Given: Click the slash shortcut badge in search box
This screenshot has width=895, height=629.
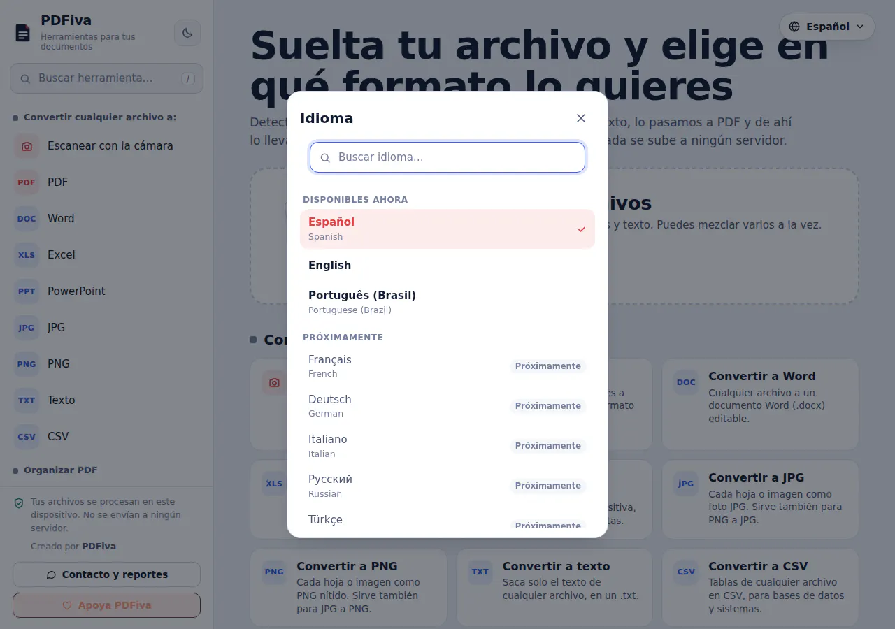Looking at the screenshot, I should click(187, 79).
